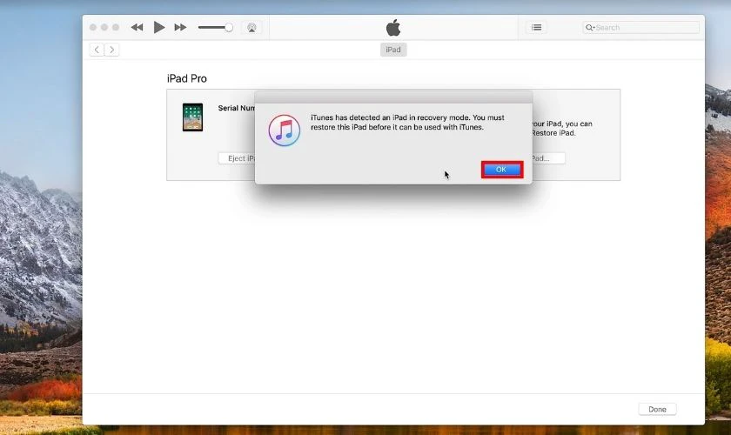Open the Up Next list icon

(537, 28)
